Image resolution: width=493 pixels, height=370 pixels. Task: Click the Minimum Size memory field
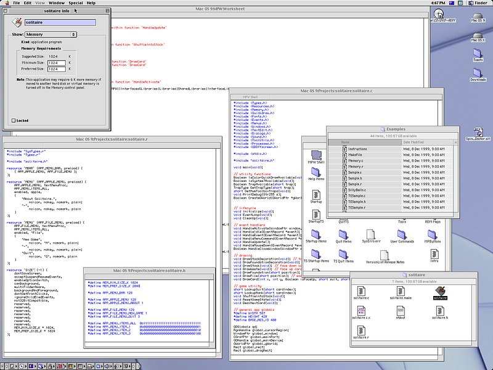tap(57, 63)
